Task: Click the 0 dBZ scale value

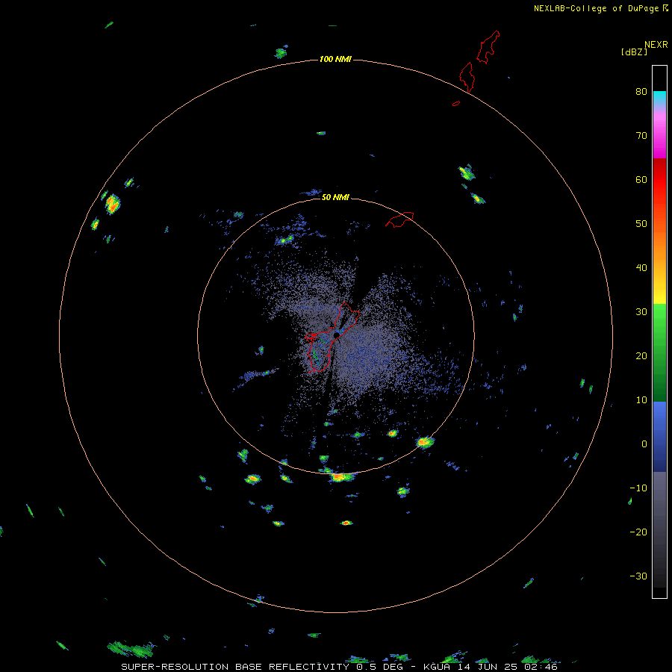Action: (644, 444)
